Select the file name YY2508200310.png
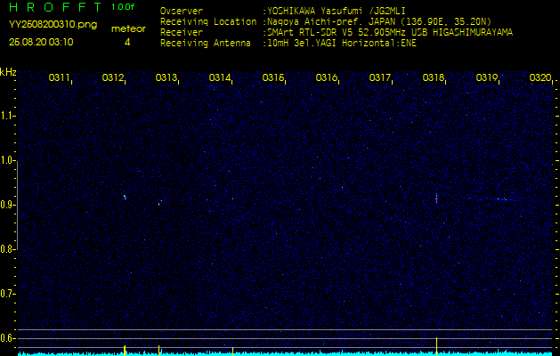The height and width of the screenshot is (356, 560). pos(53,25)
